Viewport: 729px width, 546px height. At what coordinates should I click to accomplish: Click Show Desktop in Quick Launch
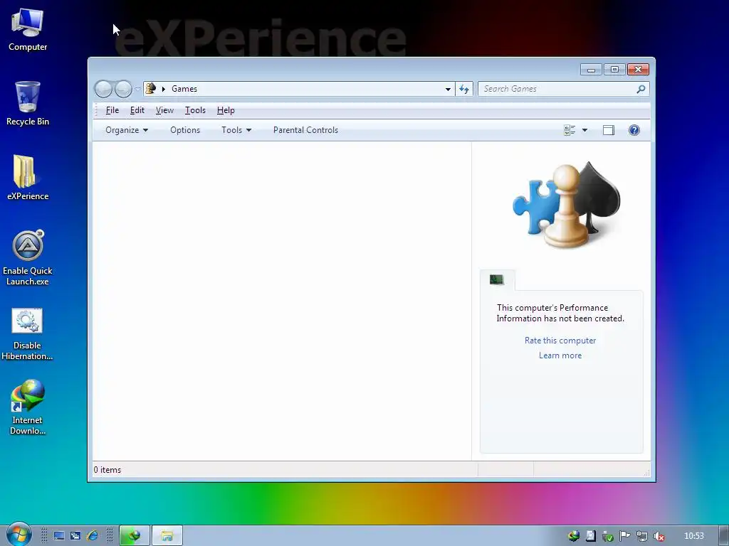[59, 536]
